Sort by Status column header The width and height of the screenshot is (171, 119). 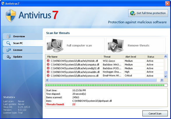tap(154, 57)
